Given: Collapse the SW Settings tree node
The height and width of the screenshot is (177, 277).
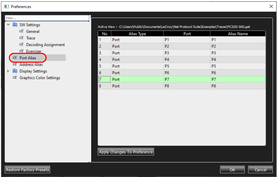Looking at the screenshot, I should pos(8,25).
